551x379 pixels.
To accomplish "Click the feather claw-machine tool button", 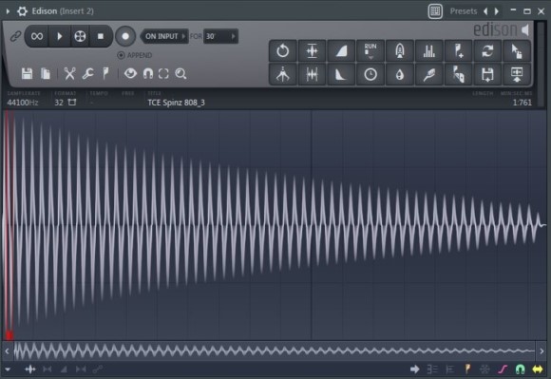I will 428,74.
